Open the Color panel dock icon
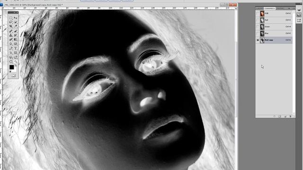303x170 pixels. coord(299,15)
